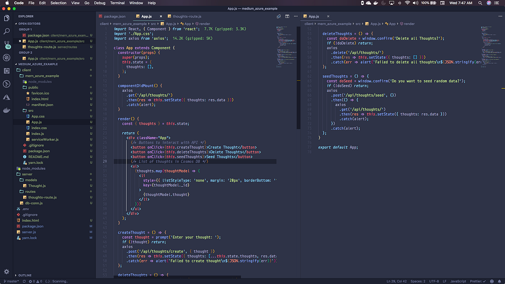Open the editor more-actions ellipsis
Image resolution: width=505 pixels, height=284 pixels.
click(x=295, y=16)
